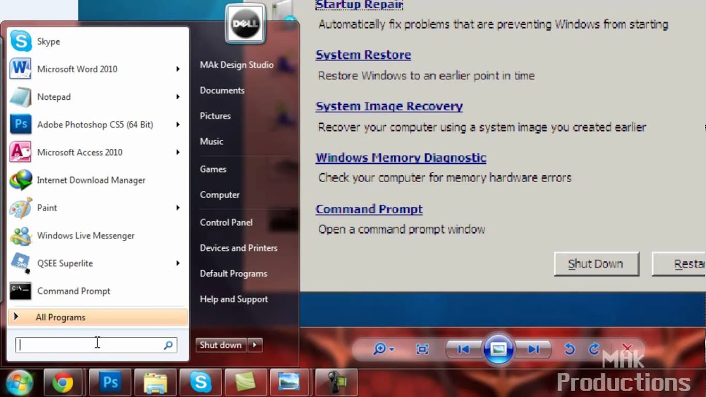Open Computer from Start menu
This screenshot has height=397, width=706.
coord(220,195)
